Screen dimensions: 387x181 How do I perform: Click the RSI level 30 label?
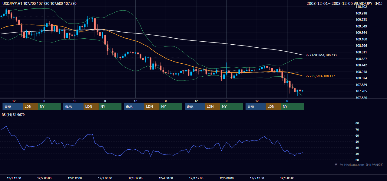click(x=357, y=154)
